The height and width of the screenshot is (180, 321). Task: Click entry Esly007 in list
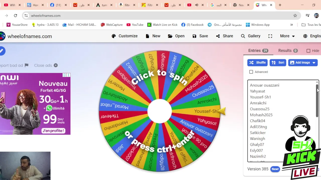click(256, 150)
